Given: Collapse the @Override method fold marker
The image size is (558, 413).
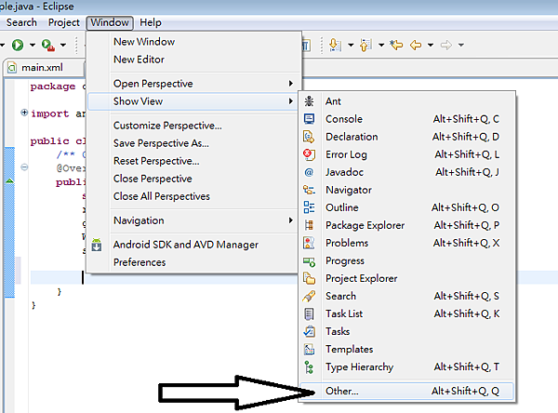Looking at the screenshot, I should 24,167.
